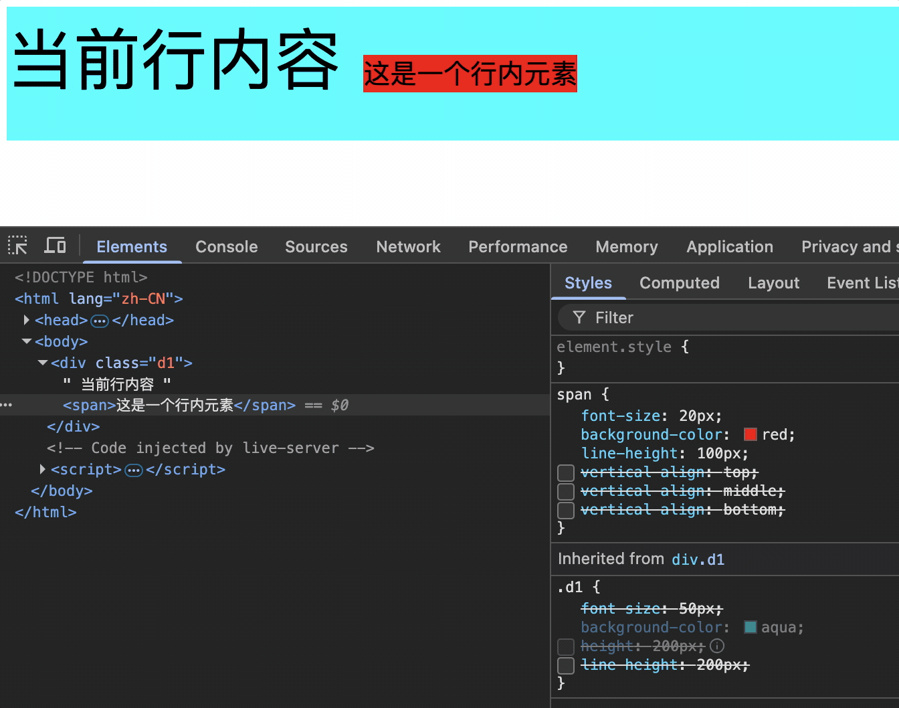Image resolution: width=899 pixels, height=708 pixels.
Task: Click the .d1 rule selector
Action: point(569,587)
